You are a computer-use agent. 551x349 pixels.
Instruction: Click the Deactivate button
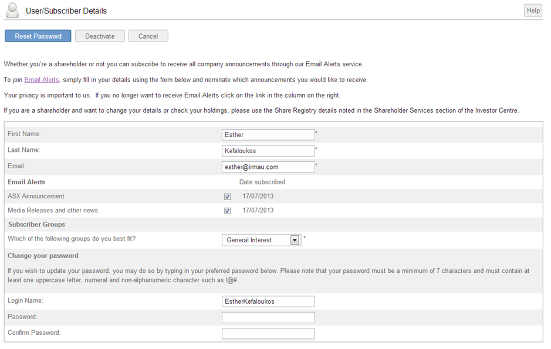[x=100, y=36]
